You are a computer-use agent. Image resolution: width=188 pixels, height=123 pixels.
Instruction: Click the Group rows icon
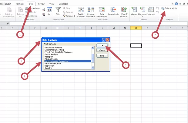point(134,10)
